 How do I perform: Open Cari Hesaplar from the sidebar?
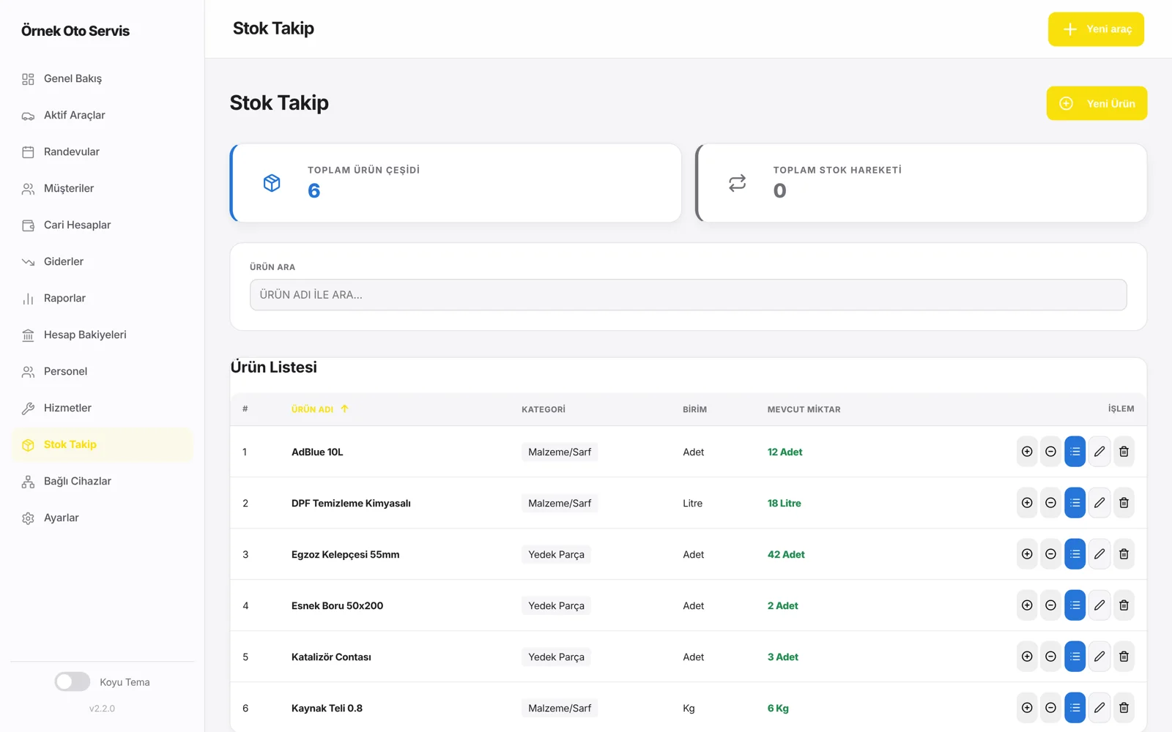[102, 225]
